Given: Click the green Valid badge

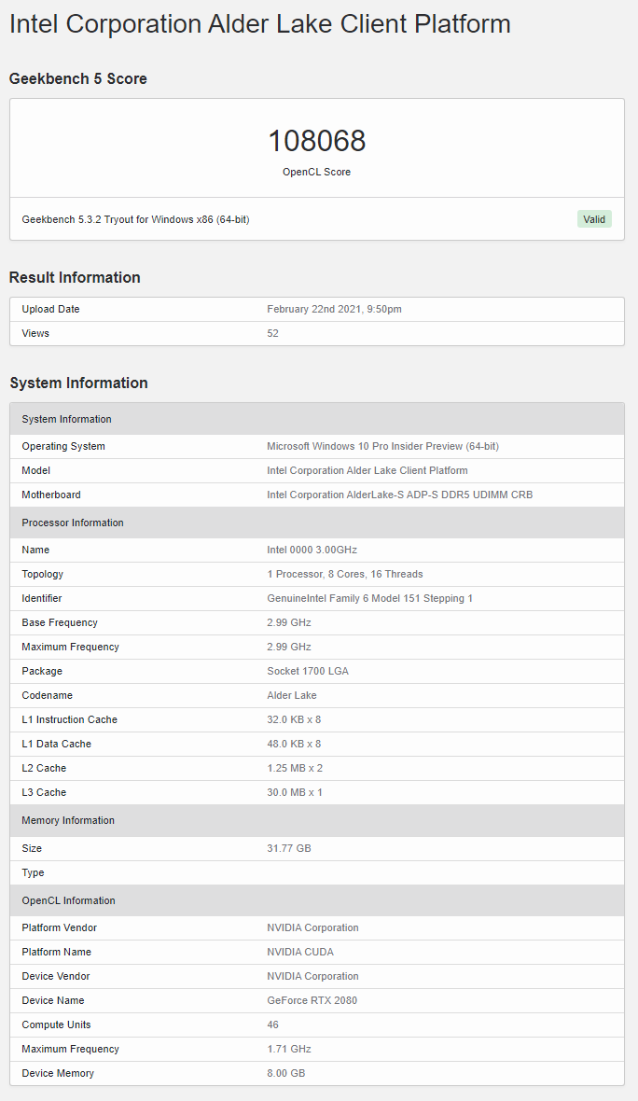Looking at the screenshot, I should (x=594, y=219).
